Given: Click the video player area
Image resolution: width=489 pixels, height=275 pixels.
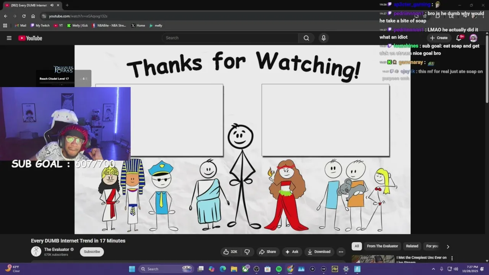Looking at the screenshot, I should coord(242,139).
